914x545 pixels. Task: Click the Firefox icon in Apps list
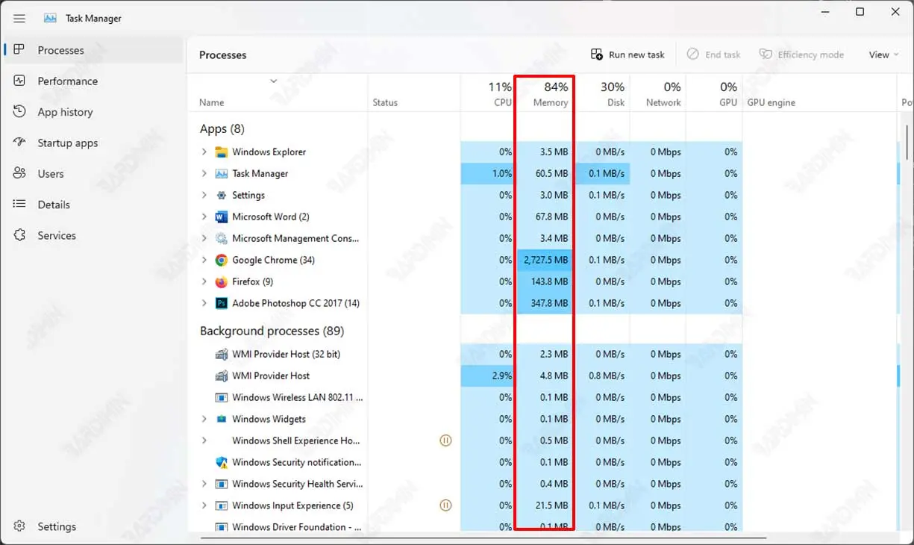coord(221,282)
